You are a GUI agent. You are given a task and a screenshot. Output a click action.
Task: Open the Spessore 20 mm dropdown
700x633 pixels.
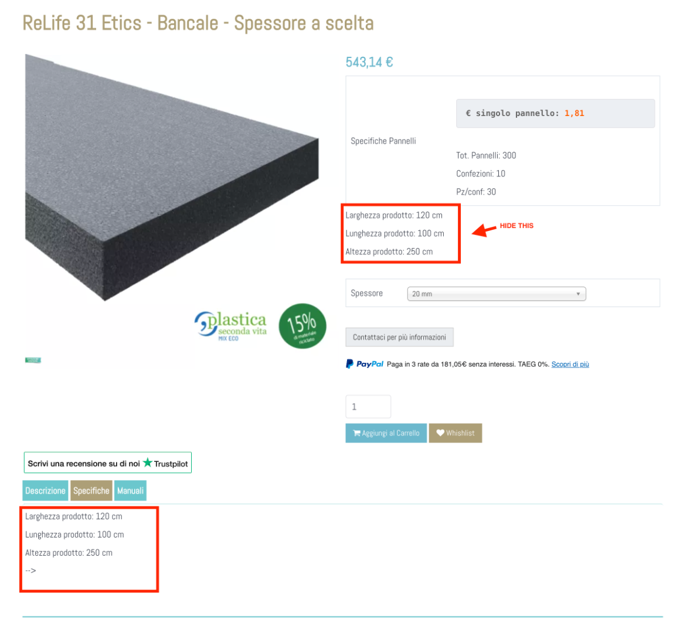[x=497, y=294]
